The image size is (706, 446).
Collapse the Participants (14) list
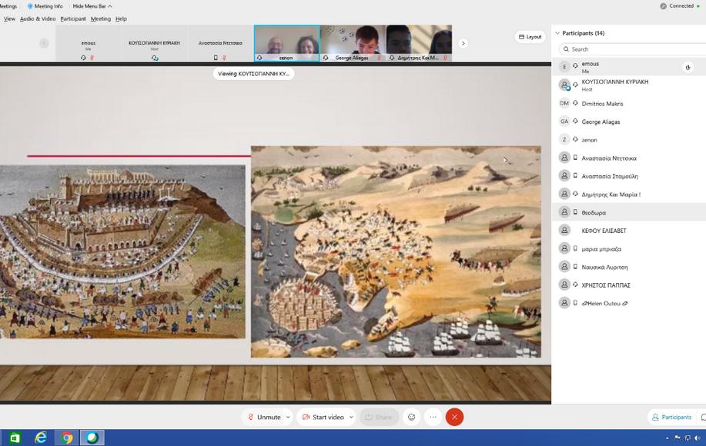pyautogui.click(x=557, y=33)
